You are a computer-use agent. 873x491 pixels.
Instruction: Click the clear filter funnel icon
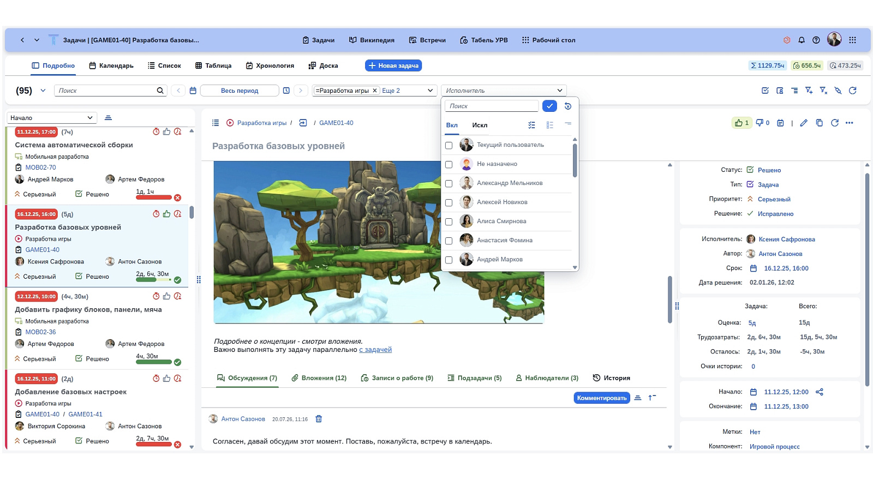pyautogui.click(x=823, y=91)
